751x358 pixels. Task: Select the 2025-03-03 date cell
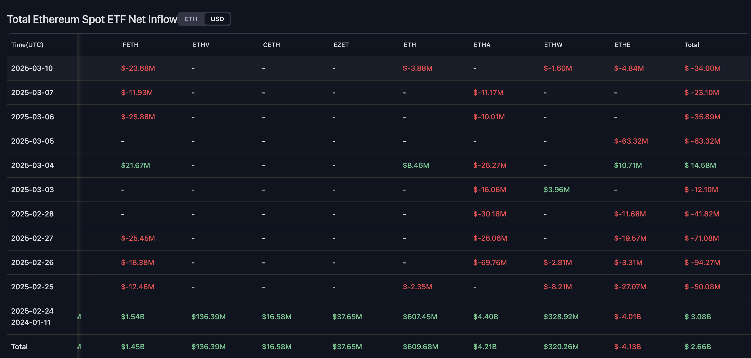33,190
